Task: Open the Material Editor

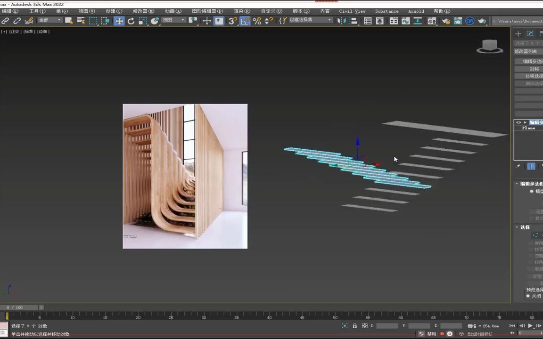Action: 432,21
